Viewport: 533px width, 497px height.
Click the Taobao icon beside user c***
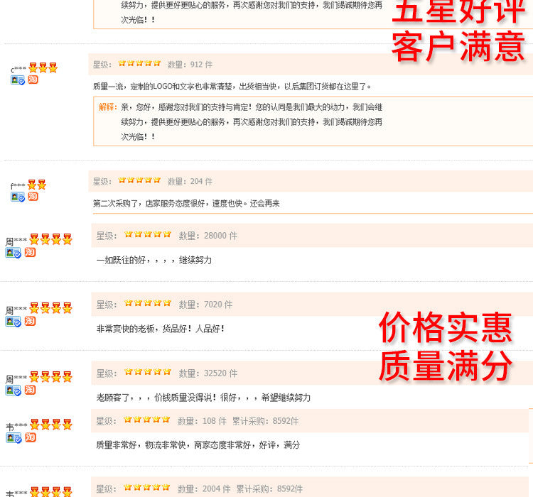pyautogui.click(x=33, y=80)
